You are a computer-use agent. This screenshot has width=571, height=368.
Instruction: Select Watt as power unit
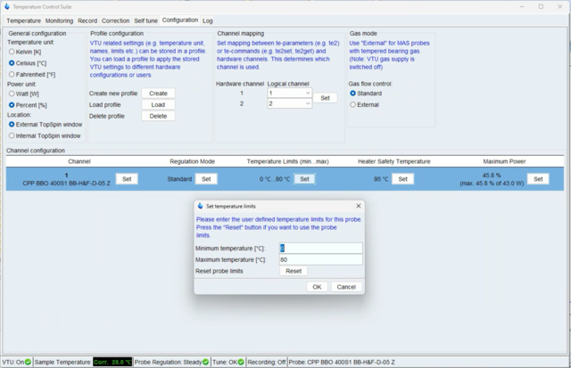point(12,94)
